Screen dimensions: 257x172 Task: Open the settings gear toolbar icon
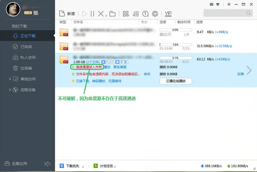[x=155, y=14]
